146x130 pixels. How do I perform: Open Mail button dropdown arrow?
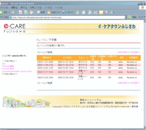(86, 13)
